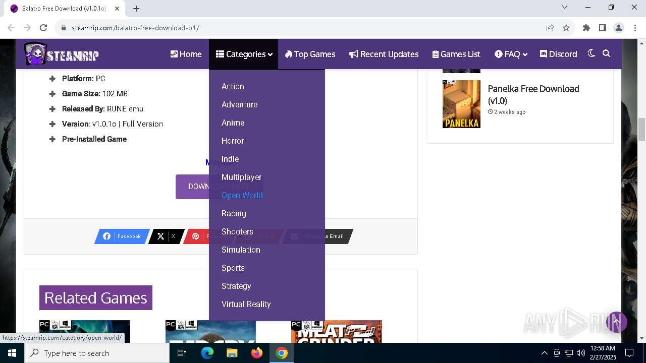Open taskbar clock and date
Screen dimensions: 646x363
[x=602, y=353]
